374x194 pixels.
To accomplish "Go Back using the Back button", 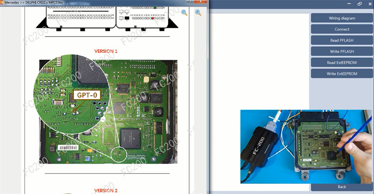I will (342, 187).
